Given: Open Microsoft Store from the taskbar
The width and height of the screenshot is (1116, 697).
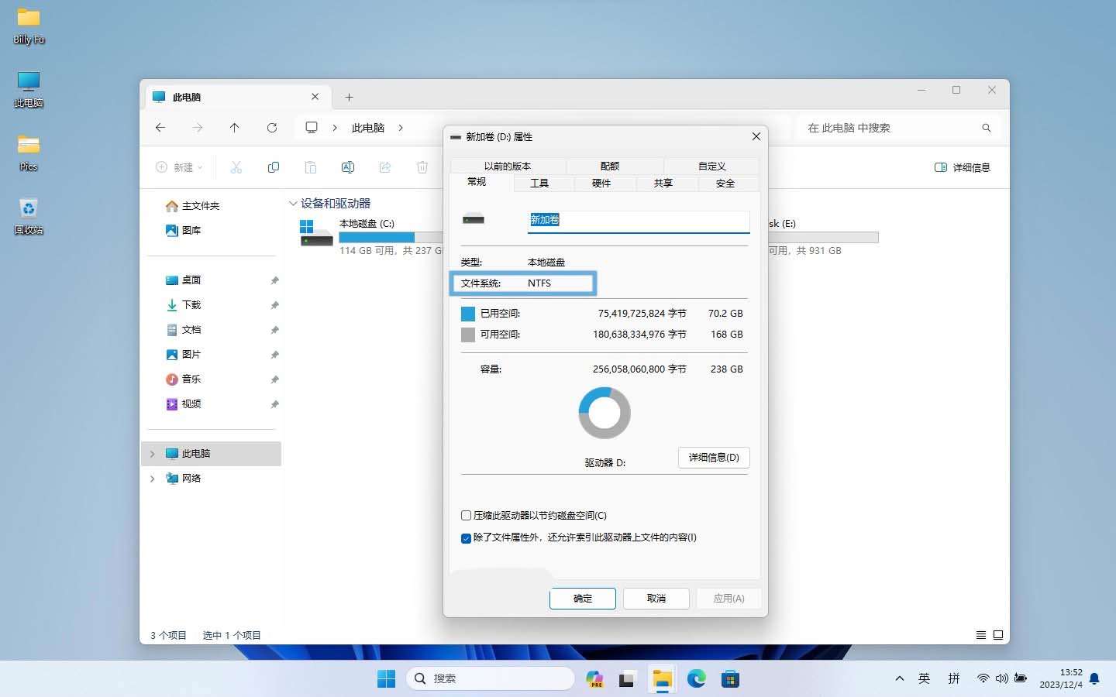Looking at the screenshot, I should 730,679.
